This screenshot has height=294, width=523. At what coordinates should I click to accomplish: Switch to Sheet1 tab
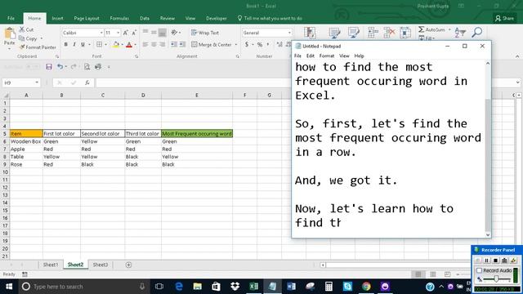tap(51, 265)
